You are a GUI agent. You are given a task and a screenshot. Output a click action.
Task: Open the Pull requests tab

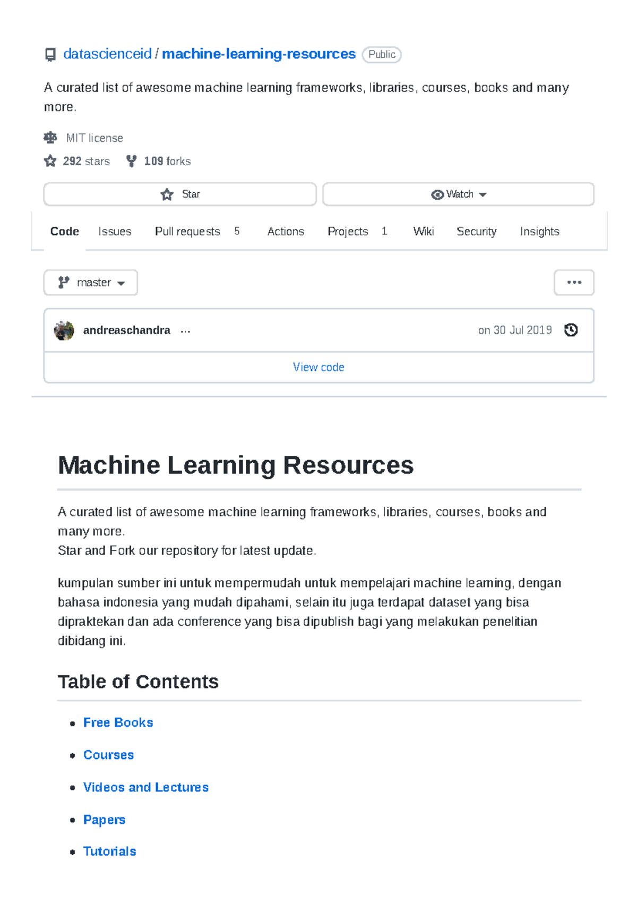187,232
